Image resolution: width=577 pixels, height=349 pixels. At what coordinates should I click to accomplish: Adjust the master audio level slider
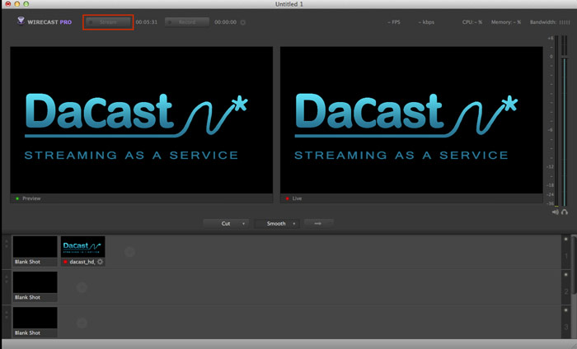[565, 58]
